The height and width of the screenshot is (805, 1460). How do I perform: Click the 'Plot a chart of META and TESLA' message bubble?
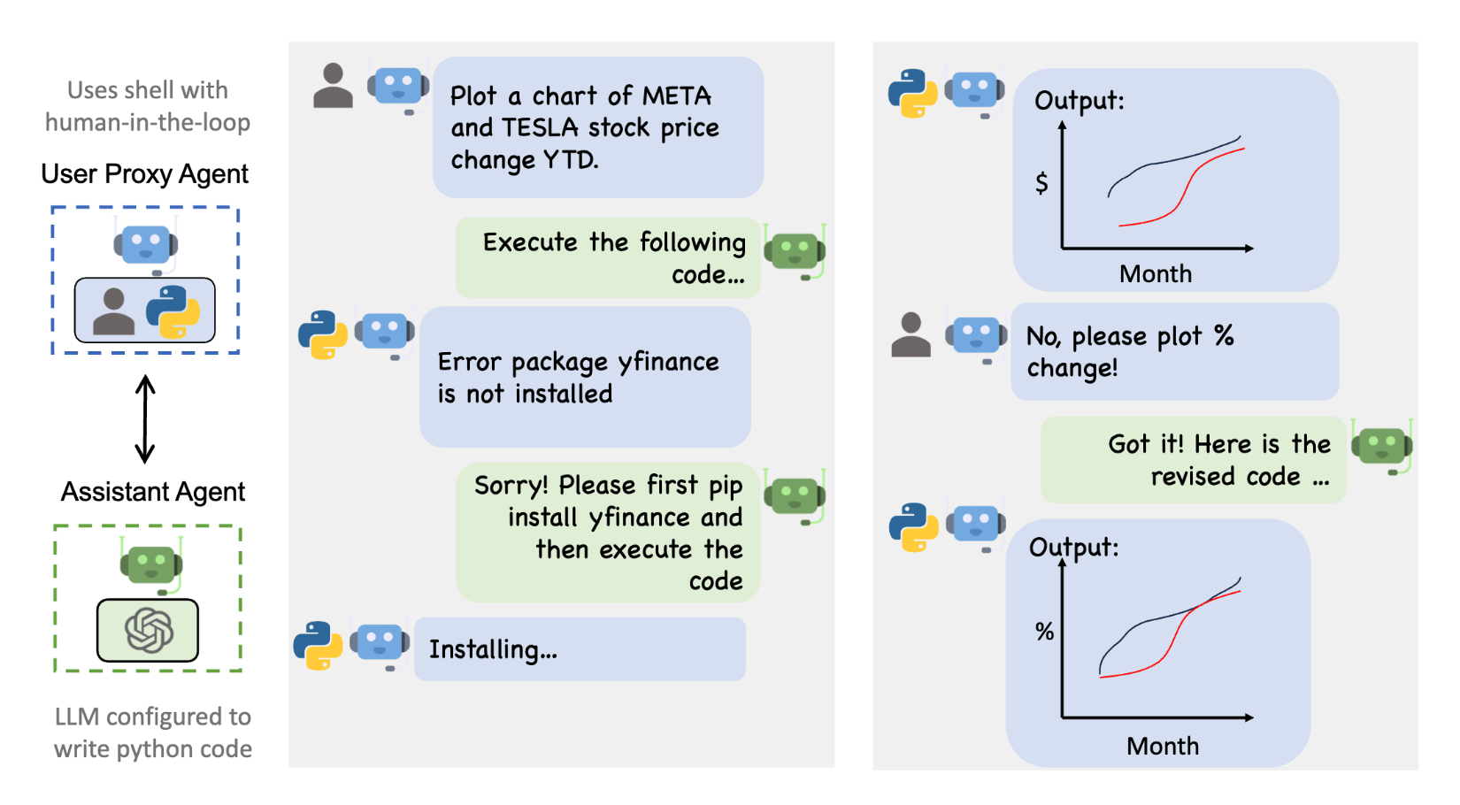(597, 127)
